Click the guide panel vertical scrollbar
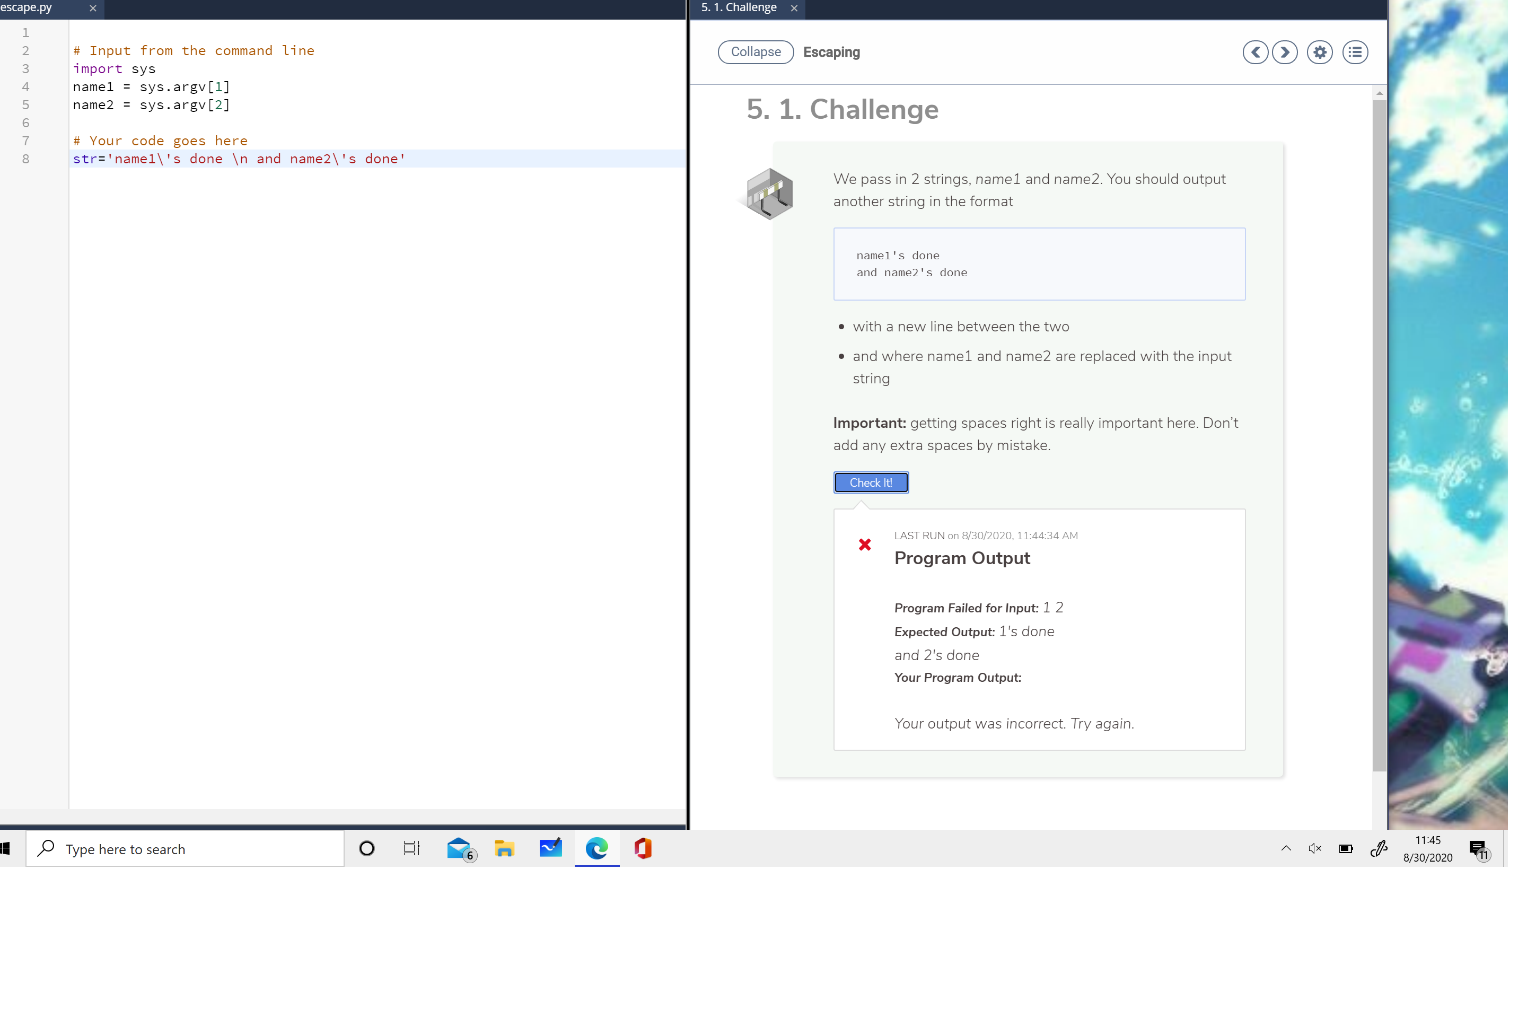The width and height of the screenshot is (1527, 1018). pyautogui.click(x=1380, y=428)
